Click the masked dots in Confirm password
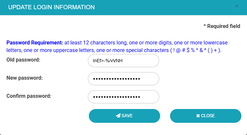 point(117,97)
